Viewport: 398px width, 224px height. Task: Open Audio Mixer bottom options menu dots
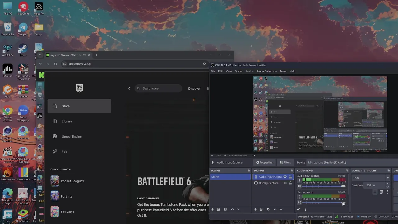[x=305, y=209]
